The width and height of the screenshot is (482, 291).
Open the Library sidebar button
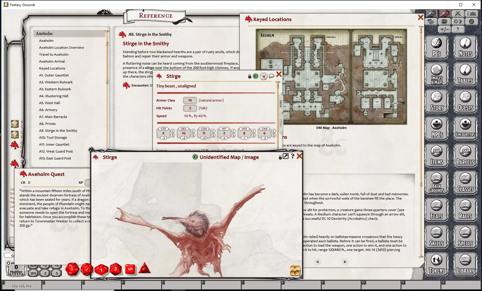click(465, 264)
